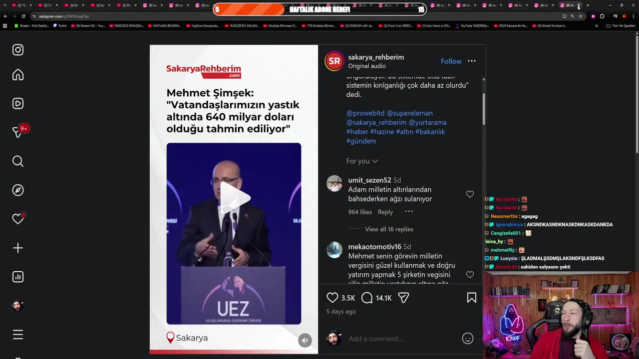This screenshot has height=359, width=639.
Task: Expand View all 16 replies
Action: (389, 229)
